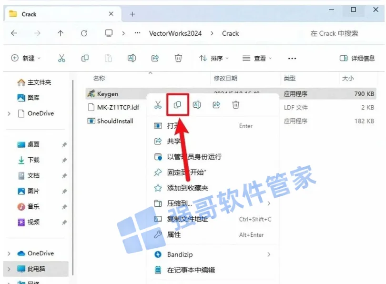Click chevron after monitor icon in address bar
Viewport: 386px width, 284px height.
click(x=123, y=33)
